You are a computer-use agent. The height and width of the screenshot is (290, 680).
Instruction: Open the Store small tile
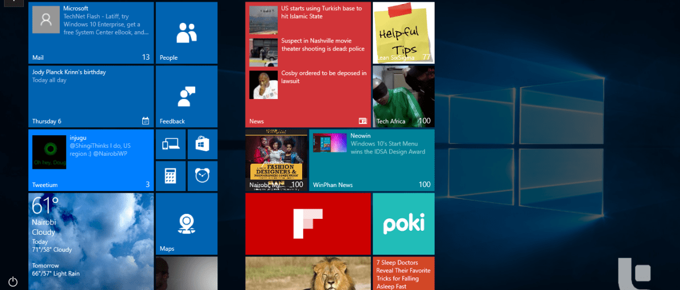203,144
